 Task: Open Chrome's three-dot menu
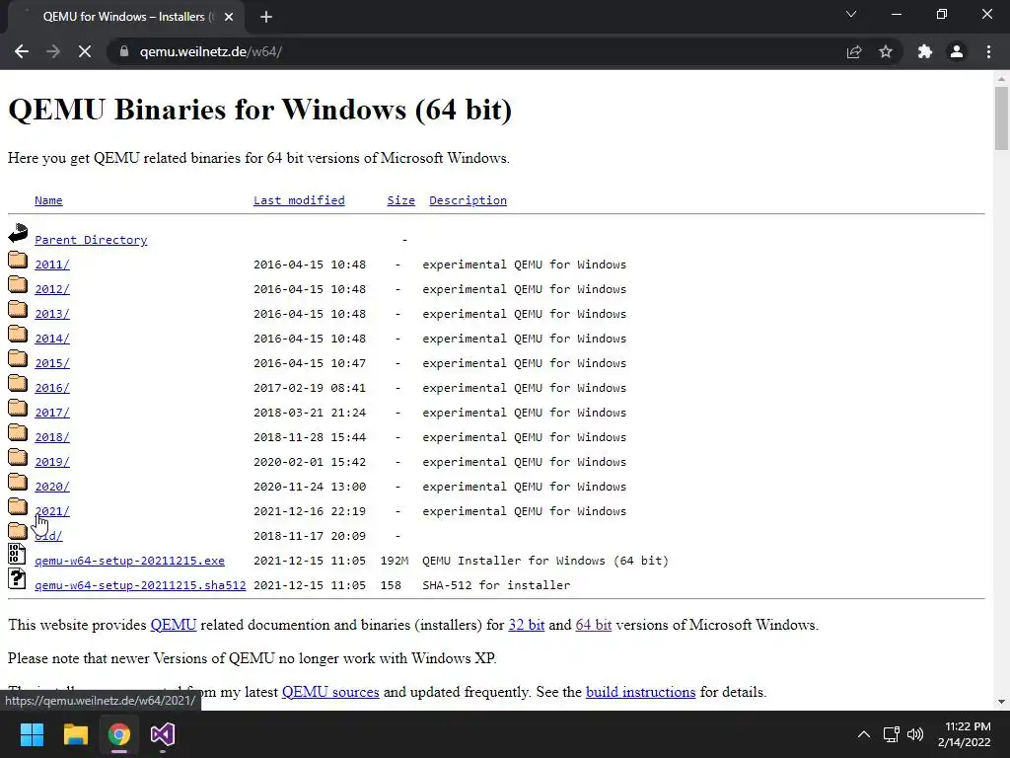988,51
